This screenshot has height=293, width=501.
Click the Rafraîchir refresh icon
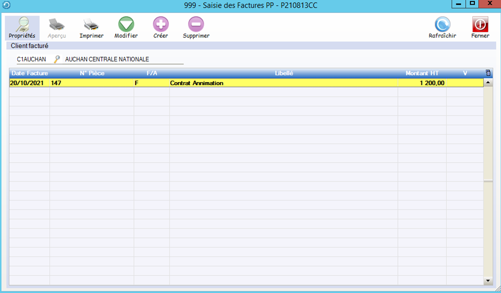tap(442, 24)
